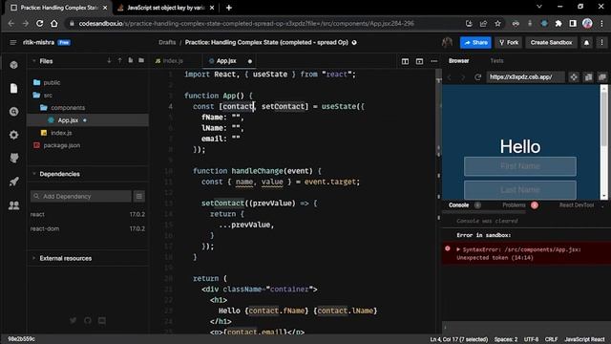The height and width of the screenshot is (344, 611).
Task: Click the ritik-mishra workspace name
Action: click(x=38, y=42)
